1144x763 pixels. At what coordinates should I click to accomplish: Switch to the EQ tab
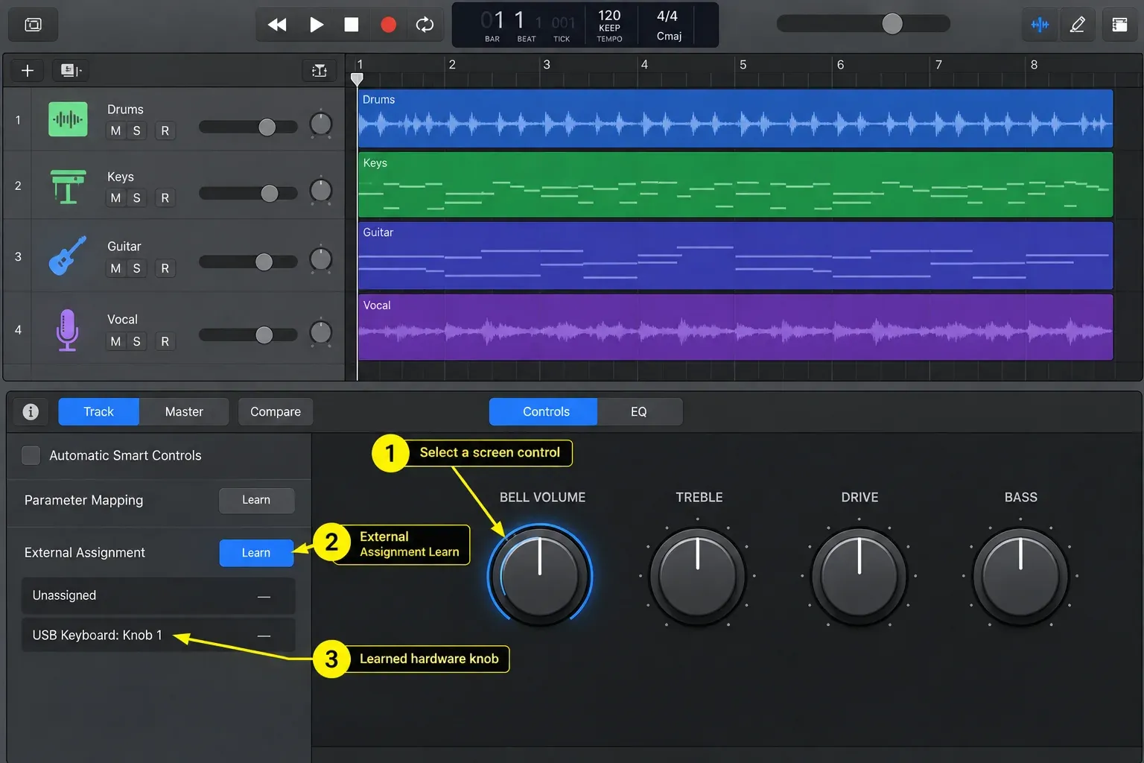coord(639,411)
